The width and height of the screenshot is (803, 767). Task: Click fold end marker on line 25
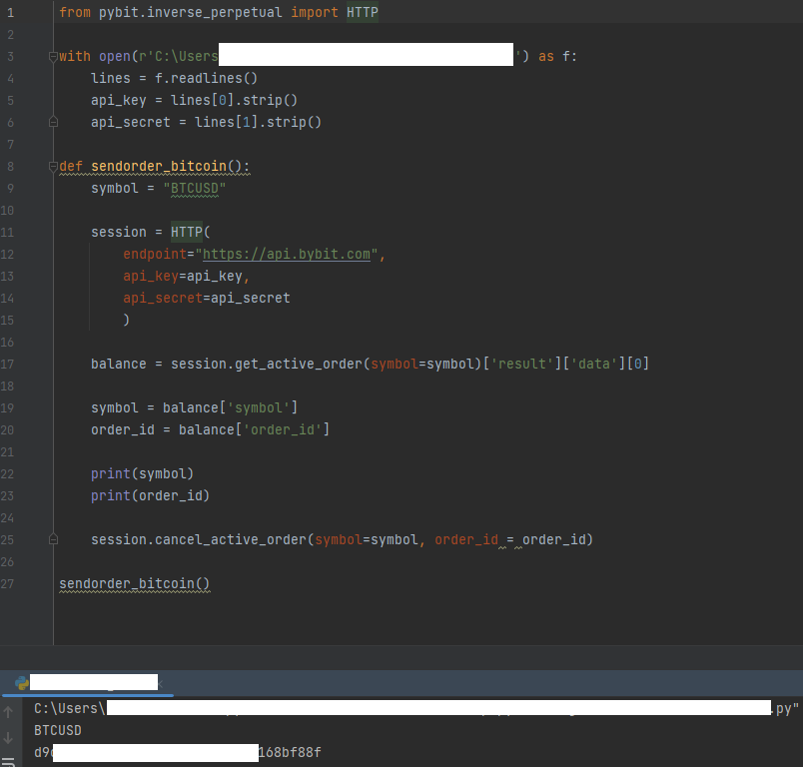click(53, 539)
